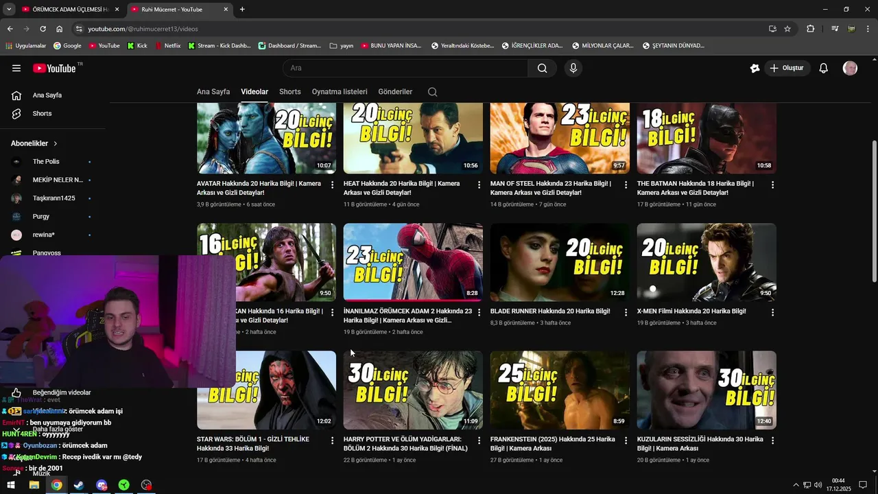Expand the Abonelikler section chevron
This screenshot has height=494, width=878.
[56, 143]
